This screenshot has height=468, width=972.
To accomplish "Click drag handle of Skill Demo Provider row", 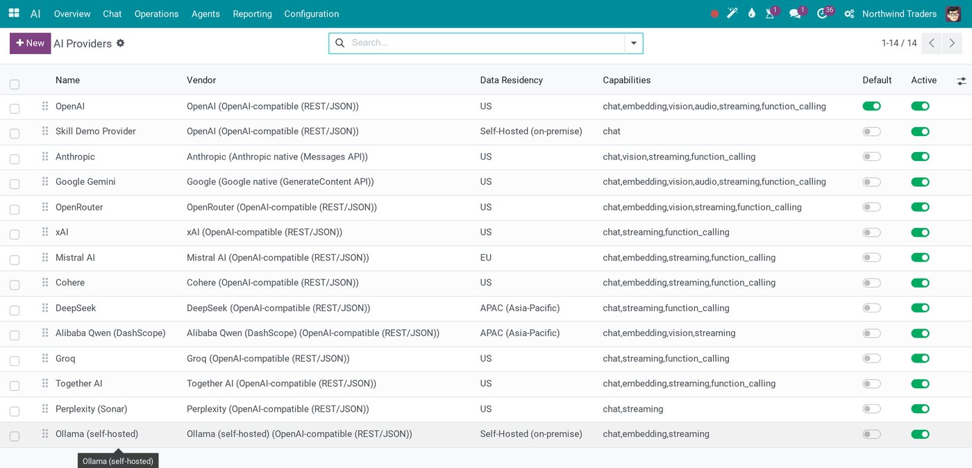I will 44,131.
